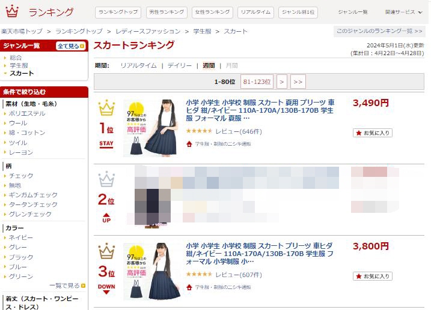Filter by ネイビー color
This screenshot has width=431, height=310.
tap(21, 237)
